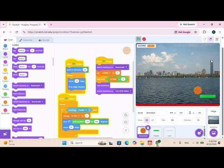224x168 pixels.
Task: Open the browser tab search dropdown arrow
Action: [x=3, y=24]
